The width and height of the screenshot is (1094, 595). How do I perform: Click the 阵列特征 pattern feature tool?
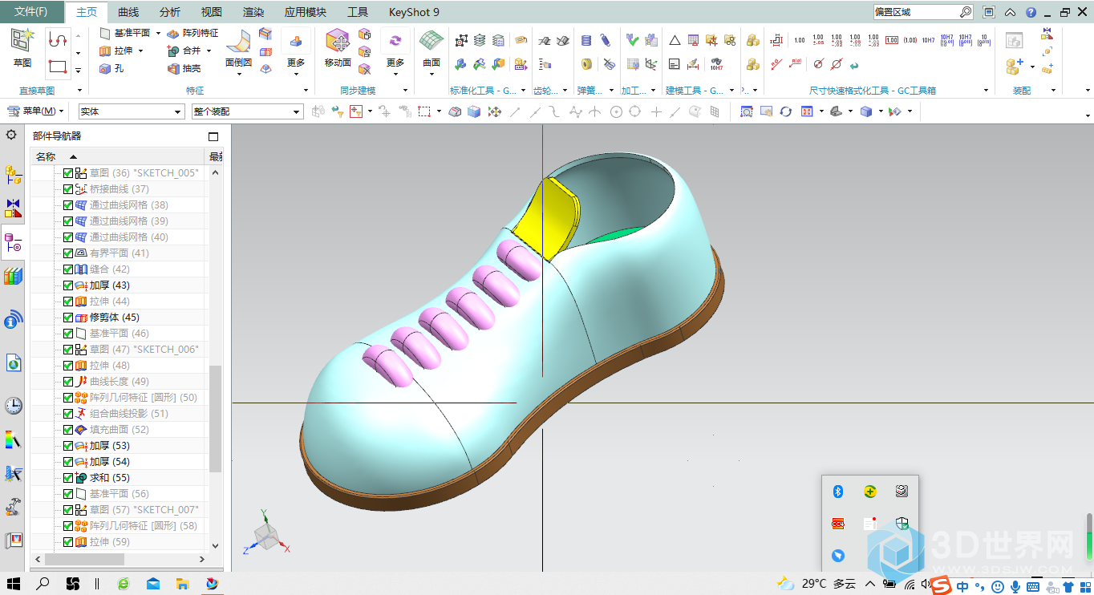[192, 33]
